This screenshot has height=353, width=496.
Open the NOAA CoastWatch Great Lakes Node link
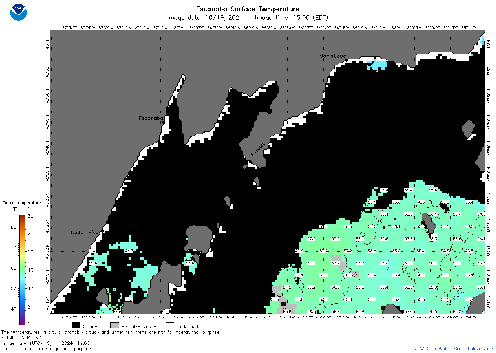(453, 349)
